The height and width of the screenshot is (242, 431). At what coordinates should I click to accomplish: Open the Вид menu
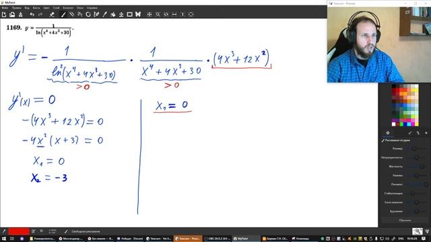click(27, 8)
